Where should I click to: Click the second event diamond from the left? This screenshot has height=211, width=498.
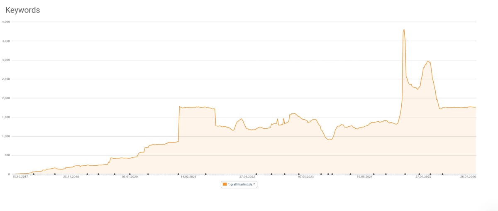coord(55,174)
